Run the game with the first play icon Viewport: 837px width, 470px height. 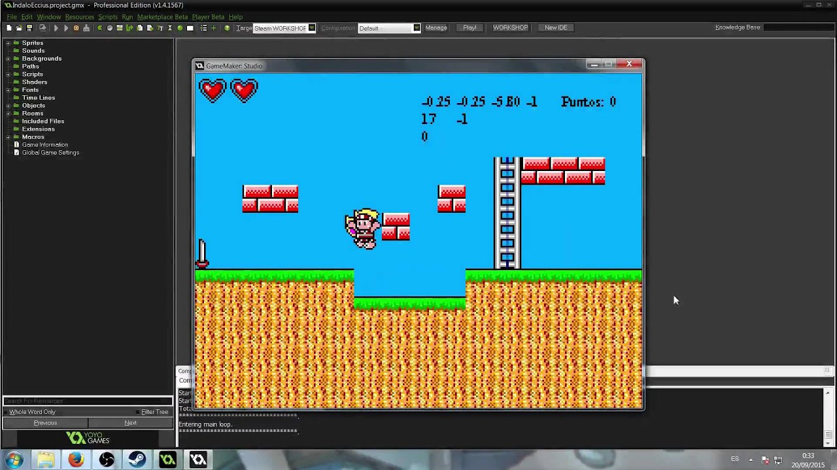pos(56,28)
